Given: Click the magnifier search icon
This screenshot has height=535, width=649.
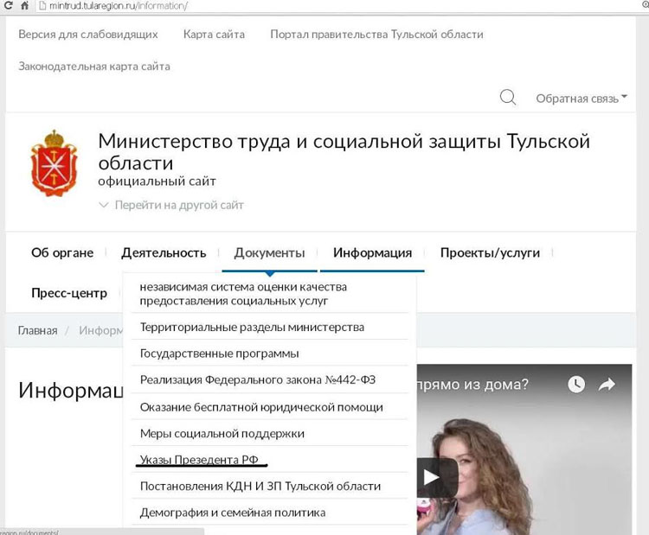Looking at the screenshot, I should click(x=508, y=98).
